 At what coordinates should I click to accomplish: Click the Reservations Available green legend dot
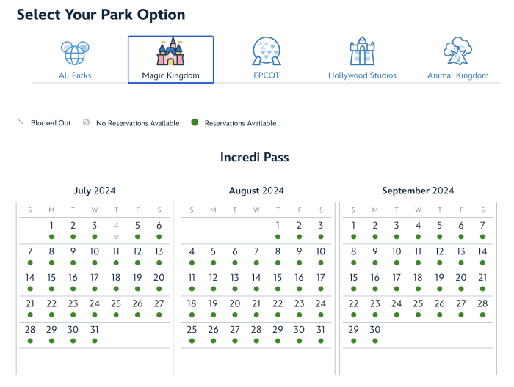[195, 122]
